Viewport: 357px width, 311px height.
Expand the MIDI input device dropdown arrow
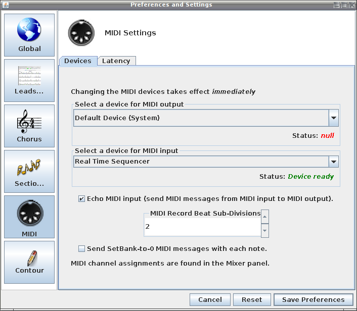(334, 162)
